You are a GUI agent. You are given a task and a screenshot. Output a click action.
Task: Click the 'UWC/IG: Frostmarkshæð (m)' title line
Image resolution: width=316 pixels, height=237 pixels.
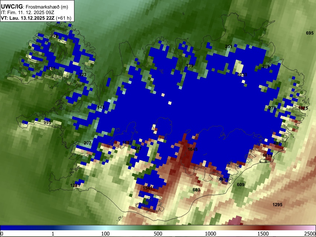(35, 7)
